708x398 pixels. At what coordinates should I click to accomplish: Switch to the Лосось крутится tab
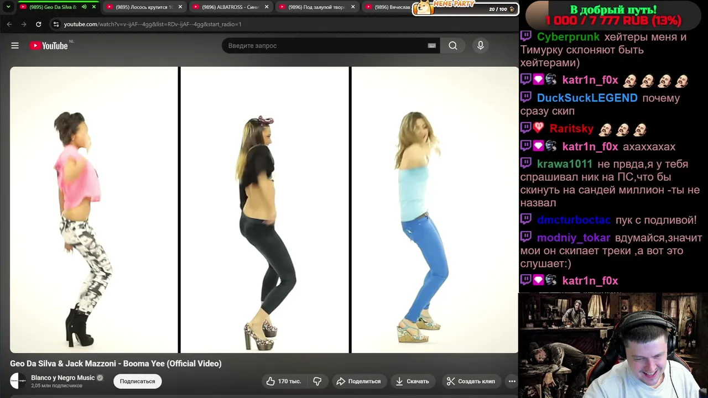coord(144,7)
